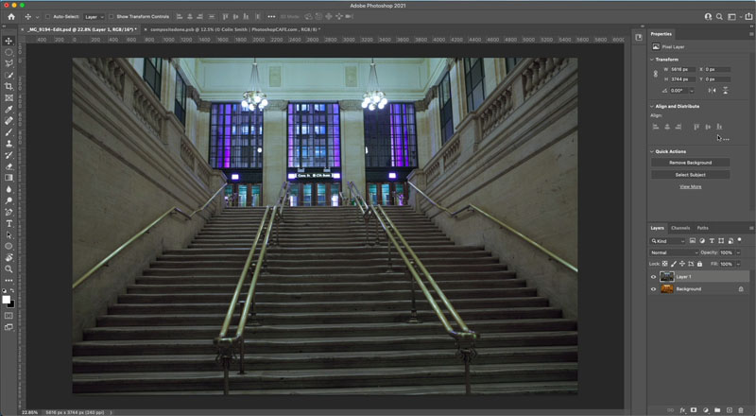Delete the selected layer
The image size is (756, 416).
(x=741, y=410)
